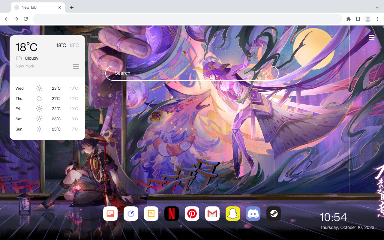Click Friday's sunny forecast icon
This screenshot has height=240, width=384.
point(39,109)
